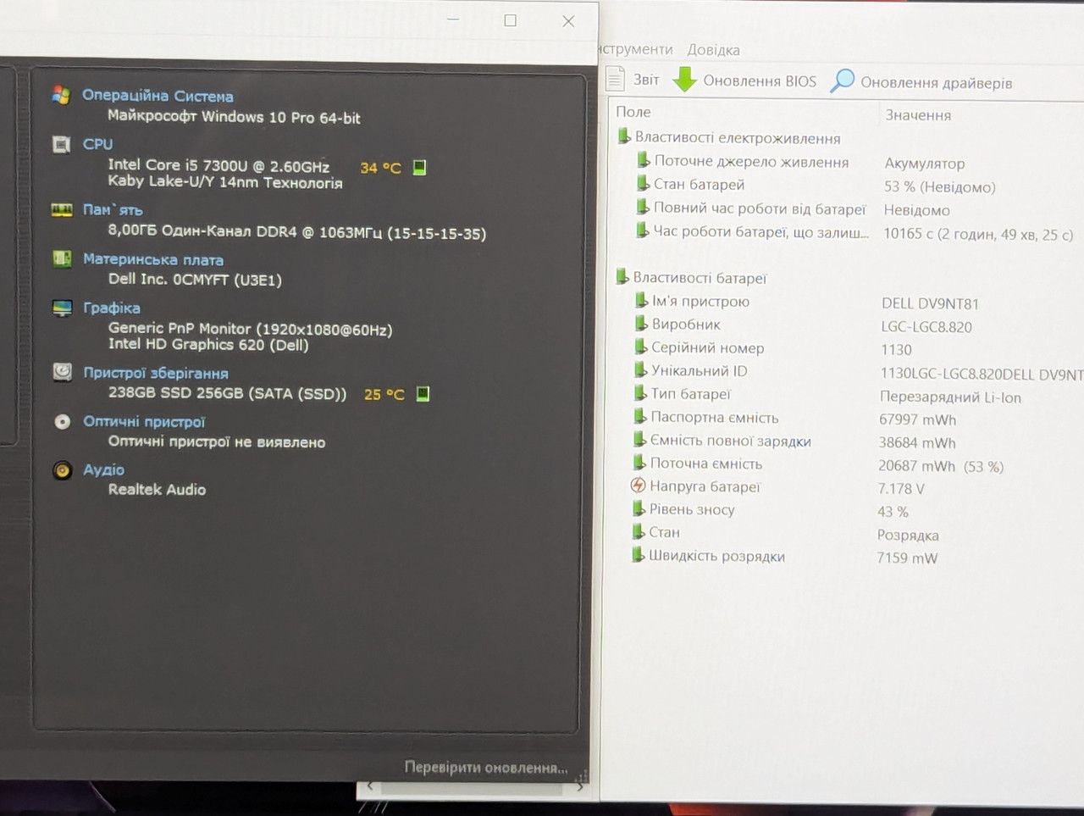This screenshot has width=1084, height=816.
Task: Select the motherboard icon beside Материнська плата
Action: pos(62,258)
